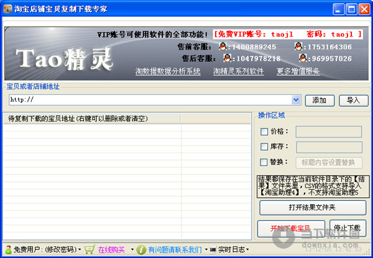The width and height of the screenshot is (373, 258).
Task: Click the QQ penguin icon beside 1400889245
Action: [x=223, y=47]
